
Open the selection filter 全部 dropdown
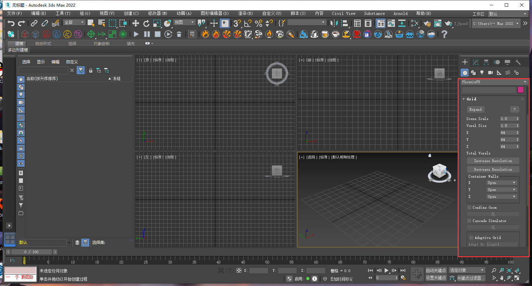point(74,22)
